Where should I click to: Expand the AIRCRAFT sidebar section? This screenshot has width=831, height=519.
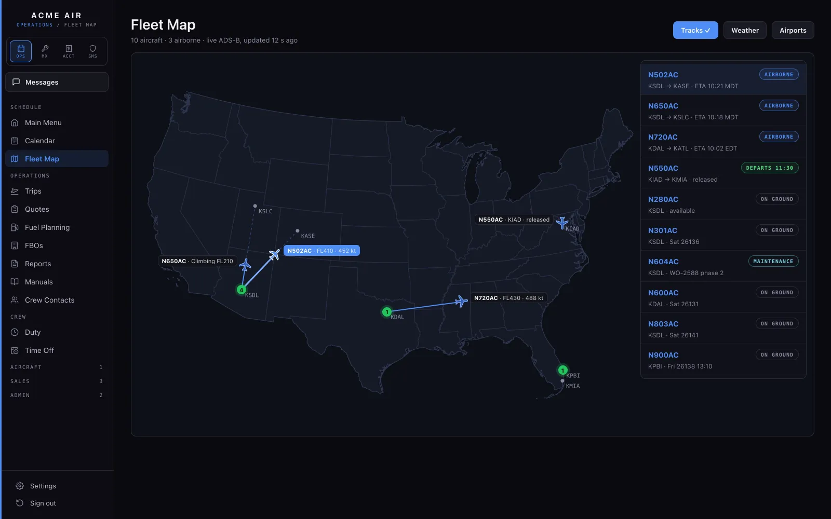click(x=57, y=367)
